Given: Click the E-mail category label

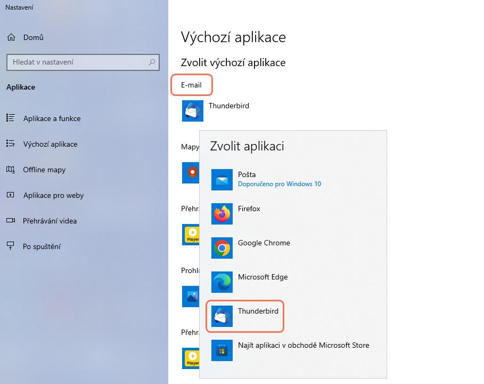Looking at the screenshot, I should 191,85.
